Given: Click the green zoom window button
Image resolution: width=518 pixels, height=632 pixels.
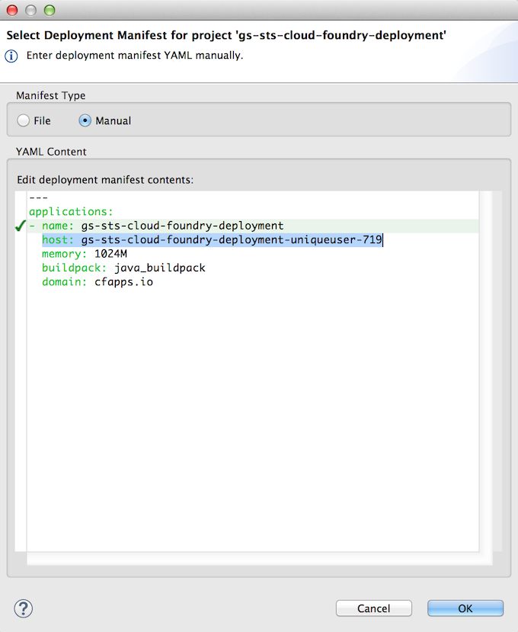Looking at the screenshot, I should pos(50,10).
